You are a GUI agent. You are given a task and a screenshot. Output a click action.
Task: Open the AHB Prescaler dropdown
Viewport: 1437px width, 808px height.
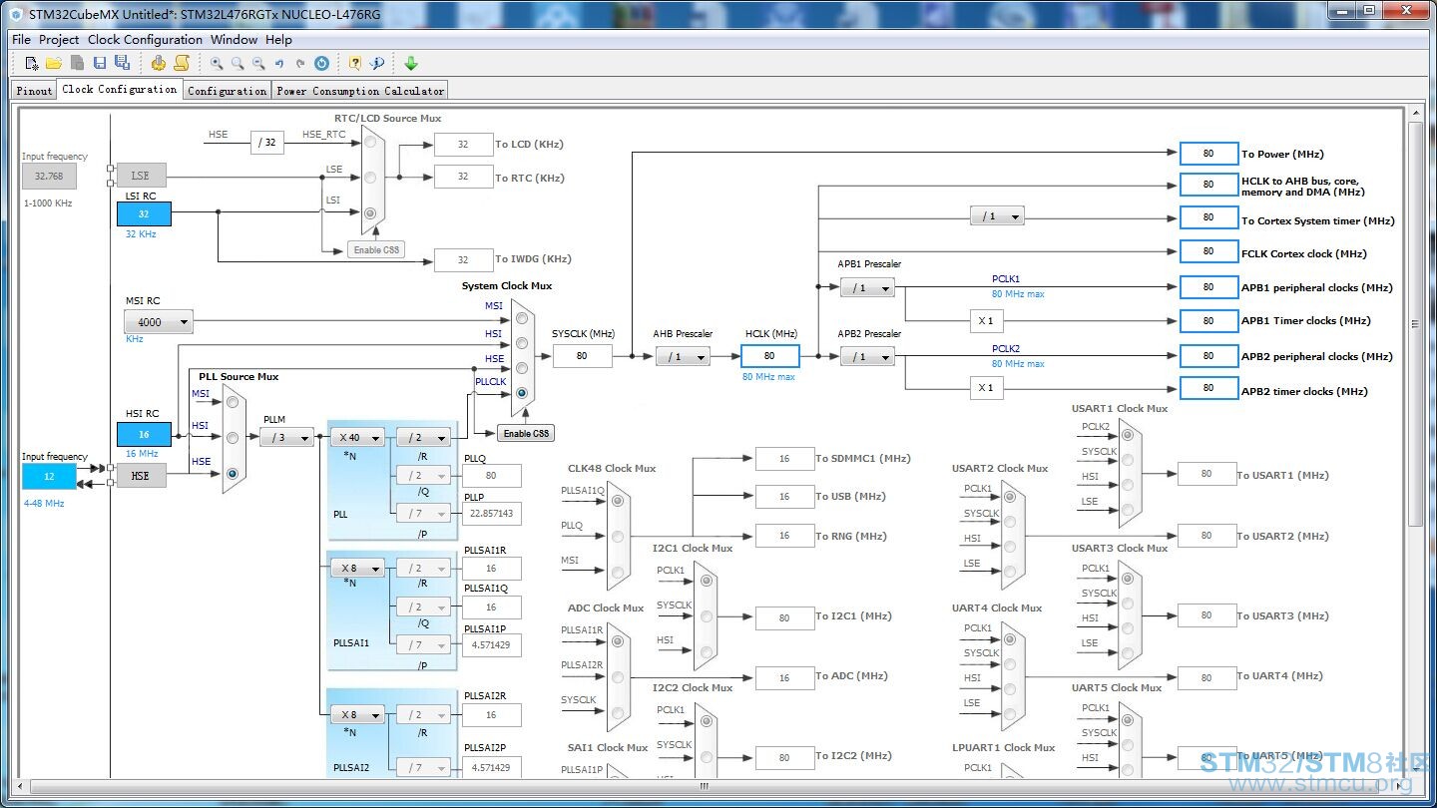[x=683, y=356]
